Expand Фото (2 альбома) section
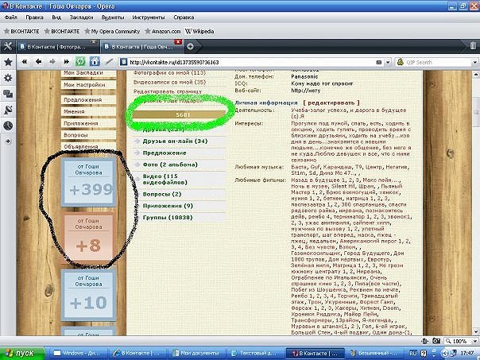 (180, 165)
